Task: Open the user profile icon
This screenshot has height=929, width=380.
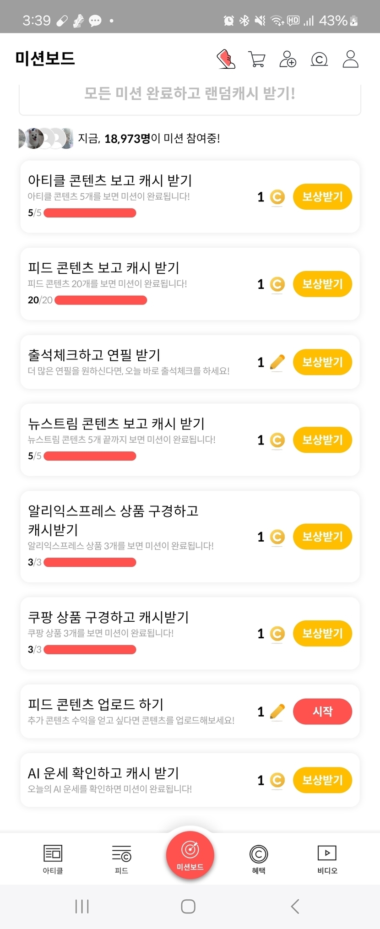Action: coord(350,59)
